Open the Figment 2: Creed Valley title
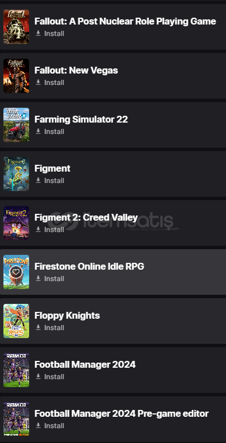 point(86,218)
